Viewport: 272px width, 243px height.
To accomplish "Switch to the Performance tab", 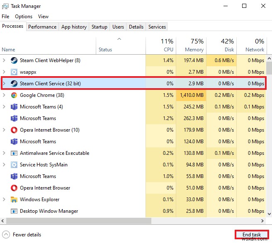I will [42, 27].
